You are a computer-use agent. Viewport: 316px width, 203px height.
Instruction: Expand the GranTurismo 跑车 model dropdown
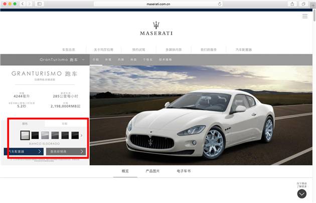(x=62, y=60)
